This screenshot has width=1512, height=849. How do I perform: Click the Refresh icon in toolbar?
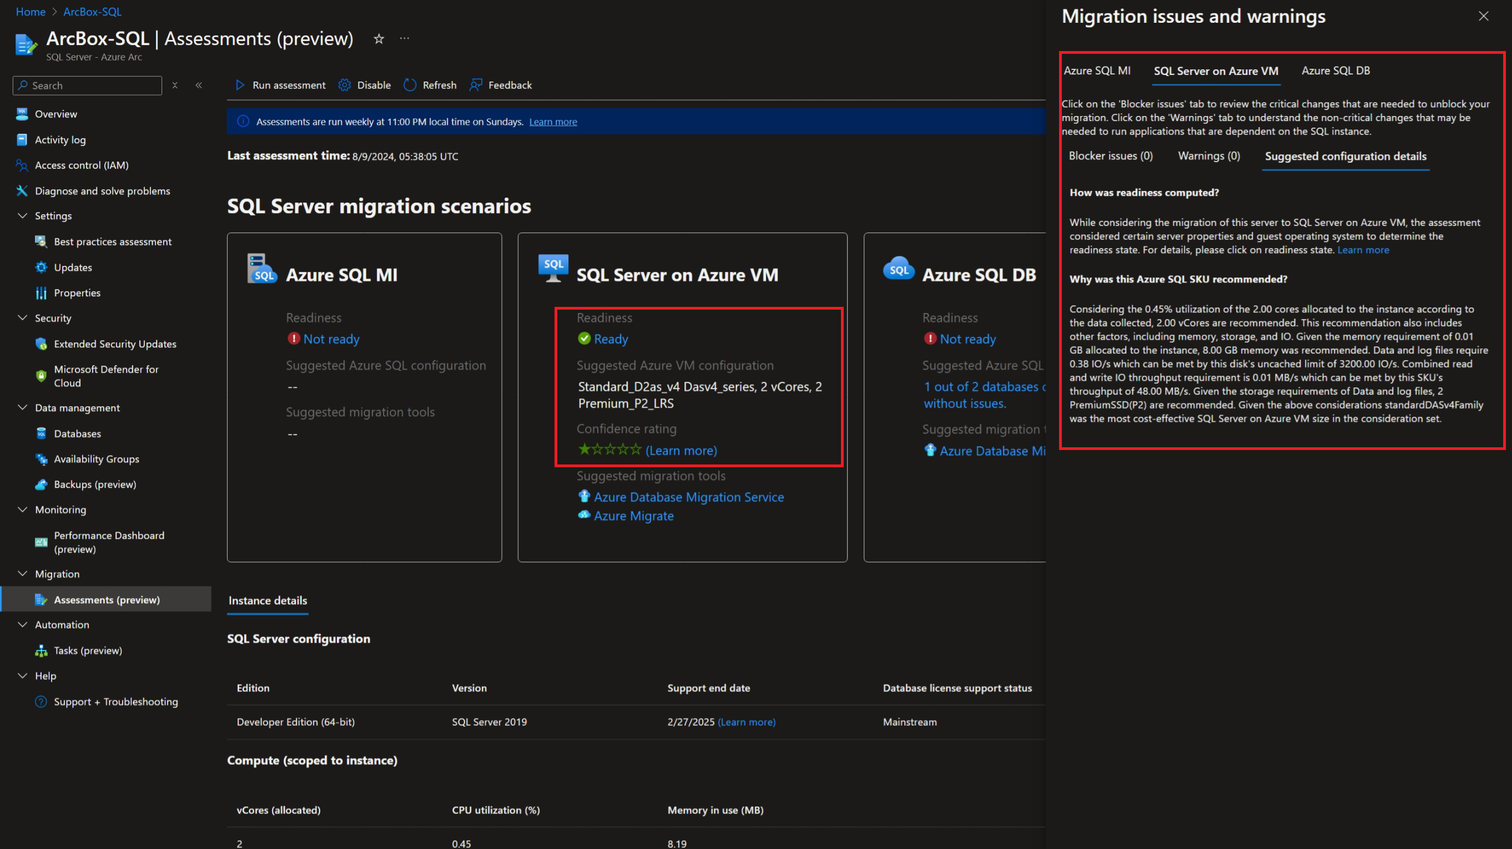point(410,85)
